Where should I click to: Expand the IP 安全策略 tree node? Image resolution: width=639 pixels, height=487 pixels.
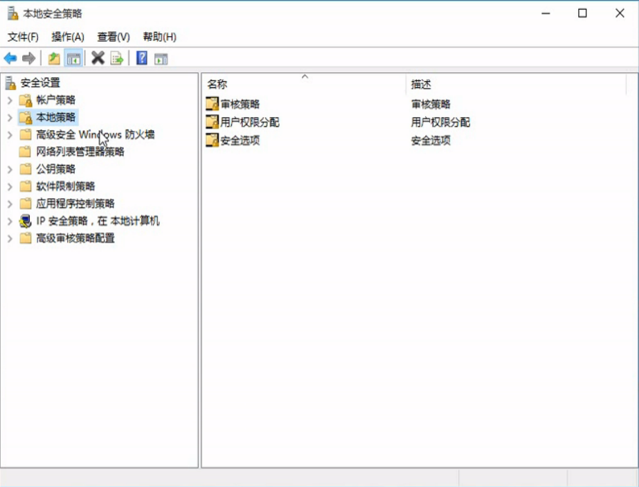[10, 222]
